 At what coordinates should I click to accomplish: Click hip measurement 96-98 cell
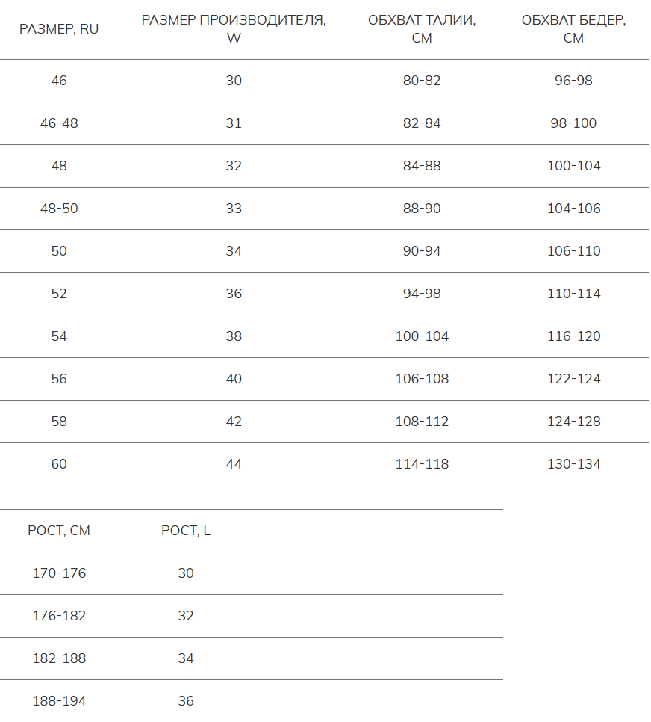pos(573,81)
